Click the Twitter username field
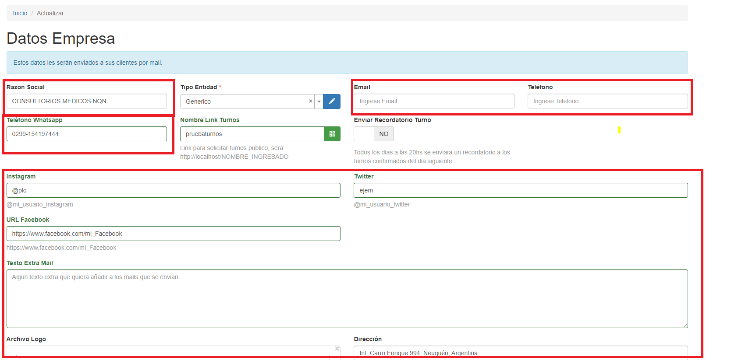This screenshot has height=360, width=738. (x=521, y=190)
